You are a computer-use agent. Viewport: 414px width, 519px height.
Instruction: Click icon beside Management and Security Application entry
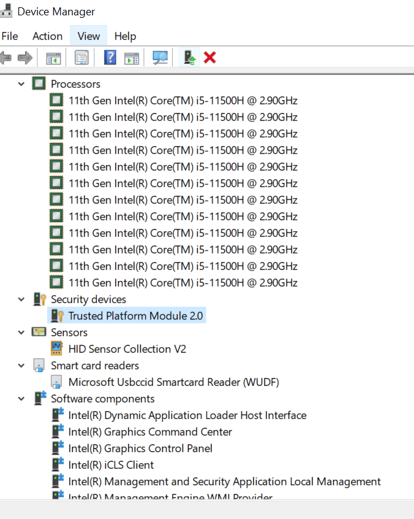pos(58,481)
